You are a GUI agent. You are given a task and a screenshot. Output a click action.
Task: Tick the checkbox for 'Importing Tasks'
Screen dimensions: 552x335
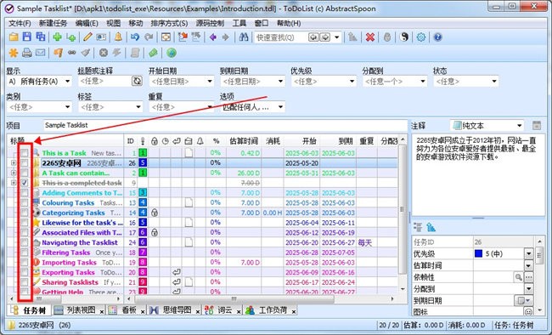point(25,263)
